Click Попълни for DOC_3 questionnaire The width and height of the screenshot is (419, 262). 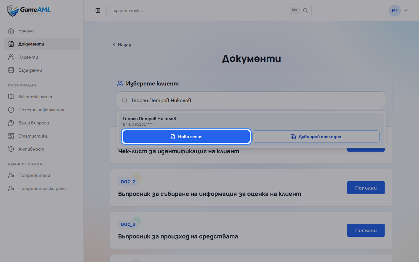(366, 230)
